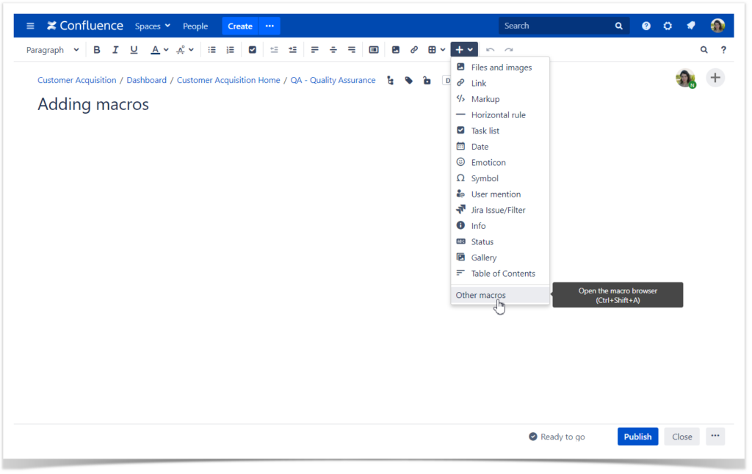The image size is (752, 474).
Task: Toggle the Ready to go status
Action: (557, 437)
